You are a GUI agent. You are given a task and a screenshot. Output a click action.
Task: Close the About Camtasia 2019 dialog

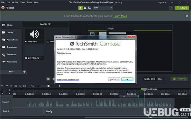tap(131, 37)
